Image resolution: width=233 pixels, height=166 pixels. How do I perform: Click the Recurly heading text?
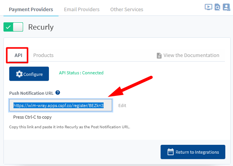[41, 27]
